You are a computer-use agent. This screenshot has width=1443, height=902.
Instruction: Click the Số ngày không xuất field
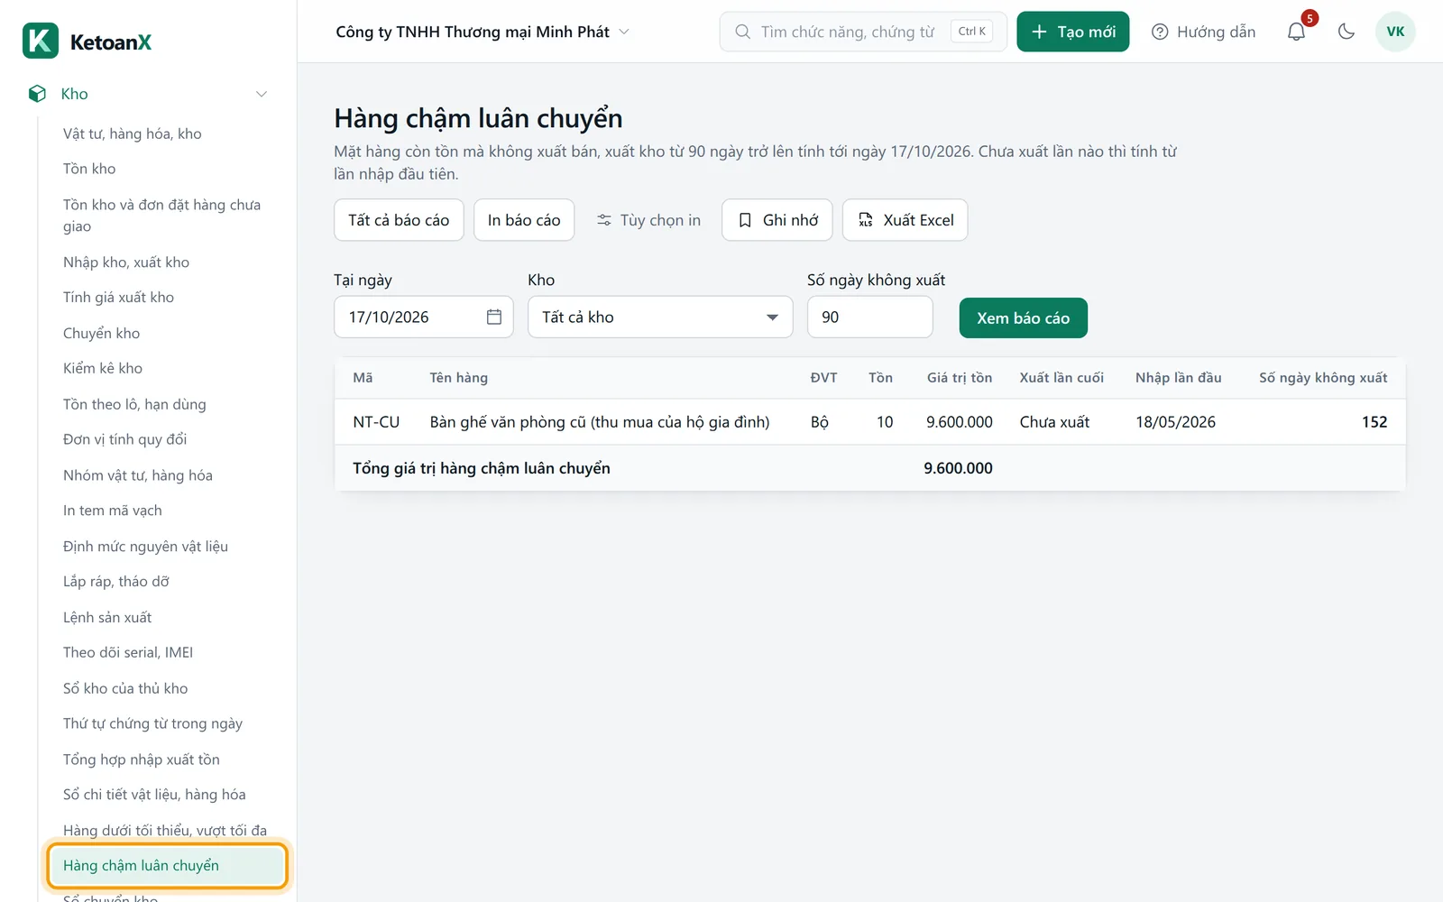(870, 317)
